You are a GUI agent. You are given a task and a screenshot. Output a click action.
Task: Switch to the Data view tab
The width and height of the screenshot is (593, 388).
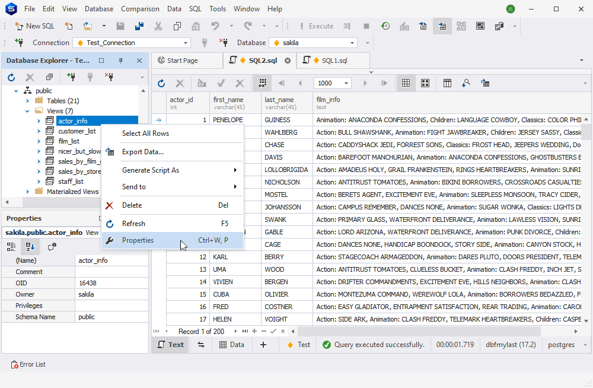point(232,345)
